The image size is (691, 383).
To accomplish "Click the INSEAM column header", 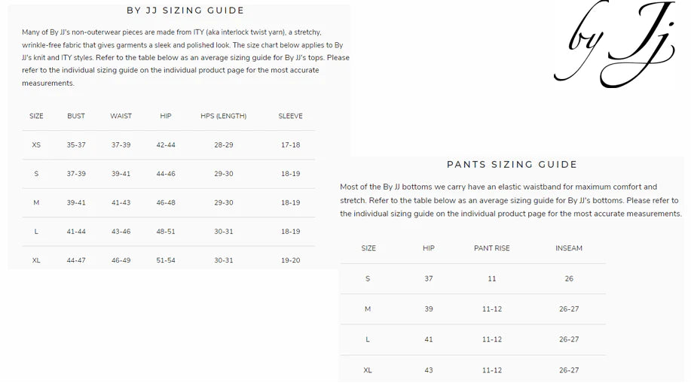I will point(569,248).
